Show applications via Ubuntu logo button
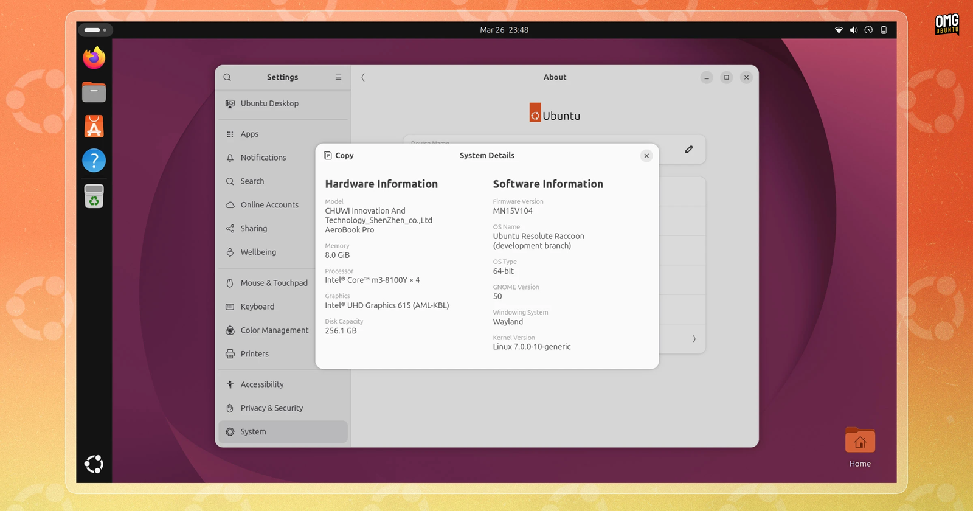Viewport: 973px width, 511px height. click(x=94, y=464)
